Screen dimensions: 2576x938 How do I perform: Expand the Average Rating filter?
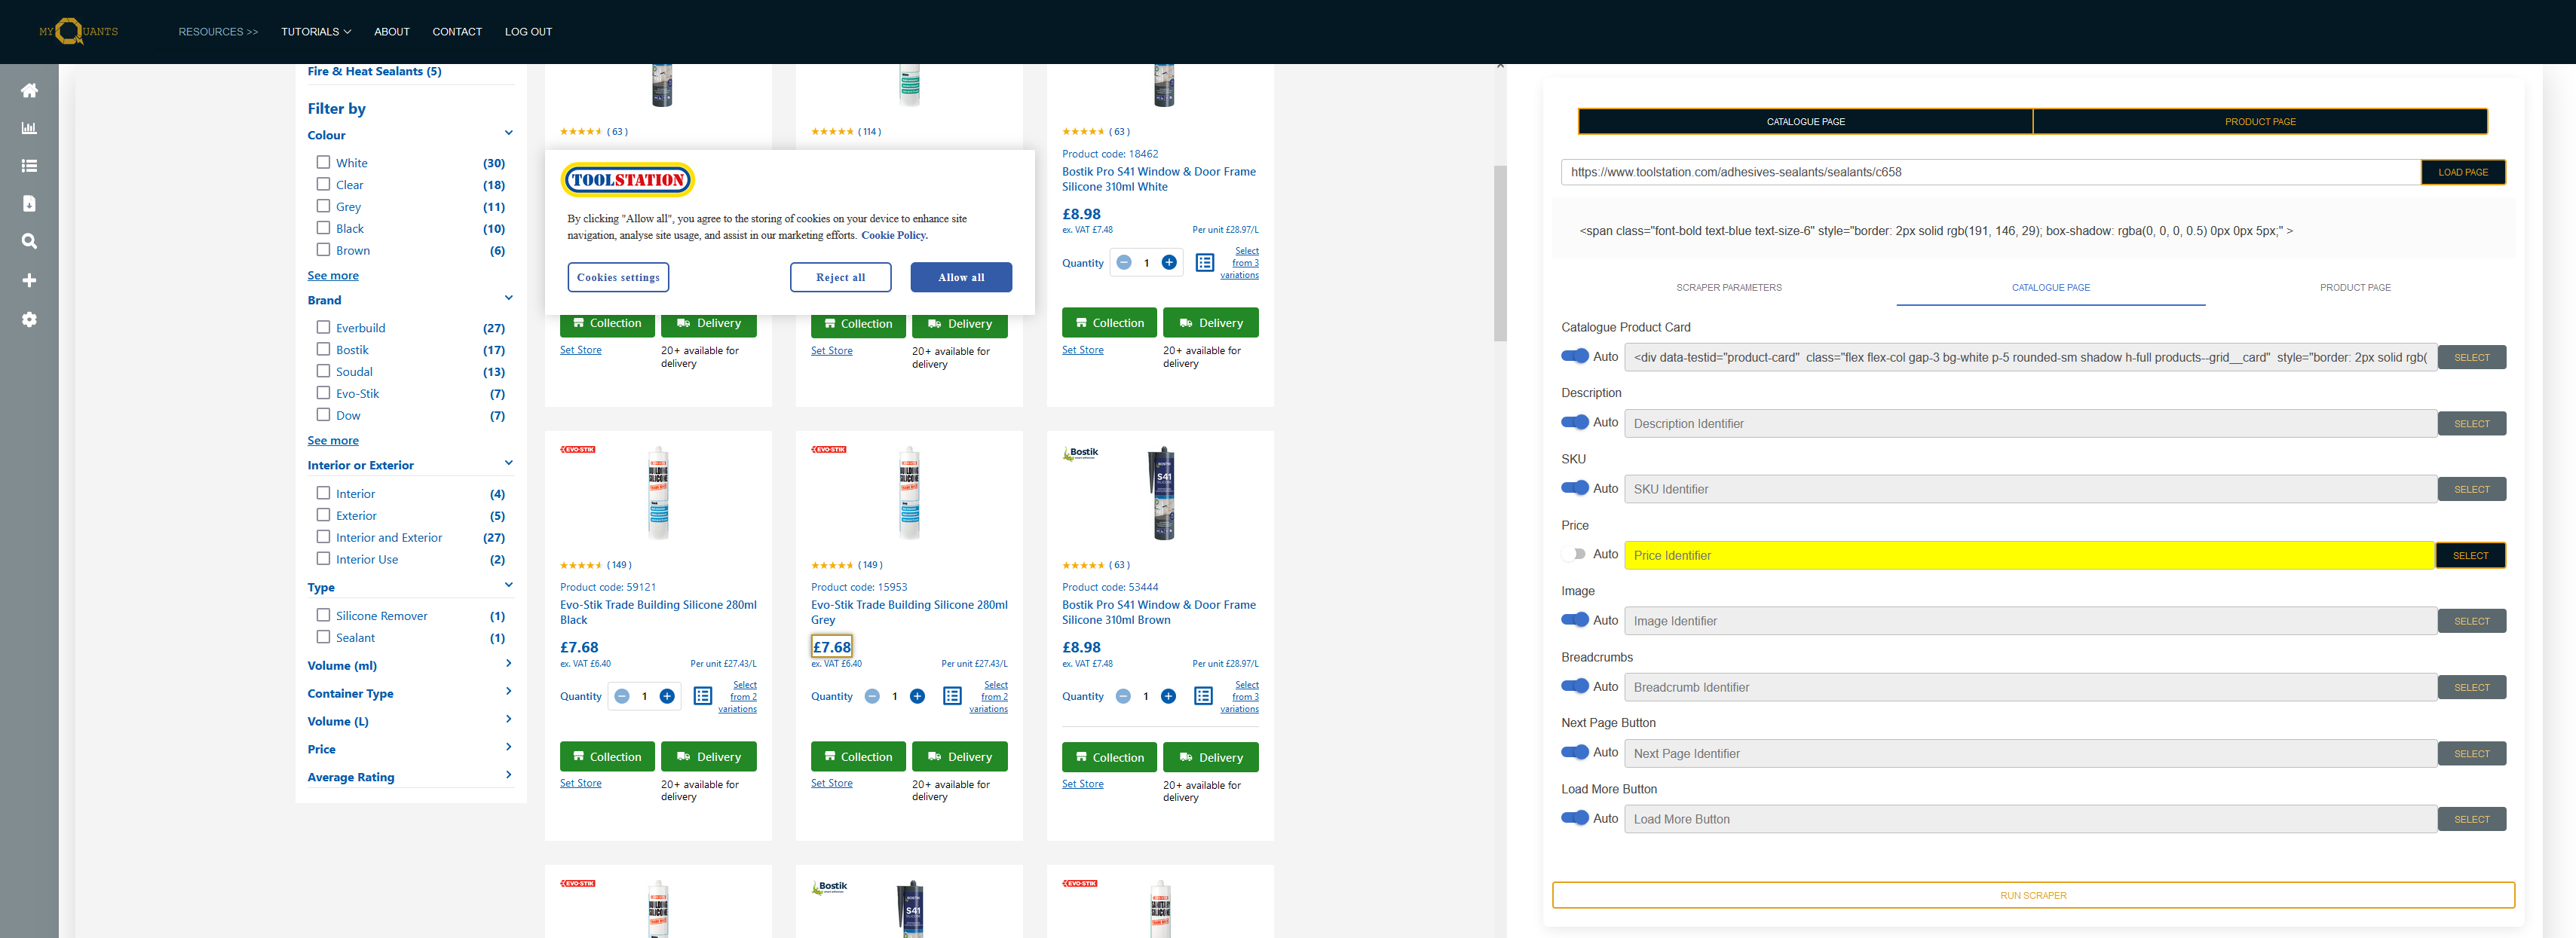(x=508, y=775)
